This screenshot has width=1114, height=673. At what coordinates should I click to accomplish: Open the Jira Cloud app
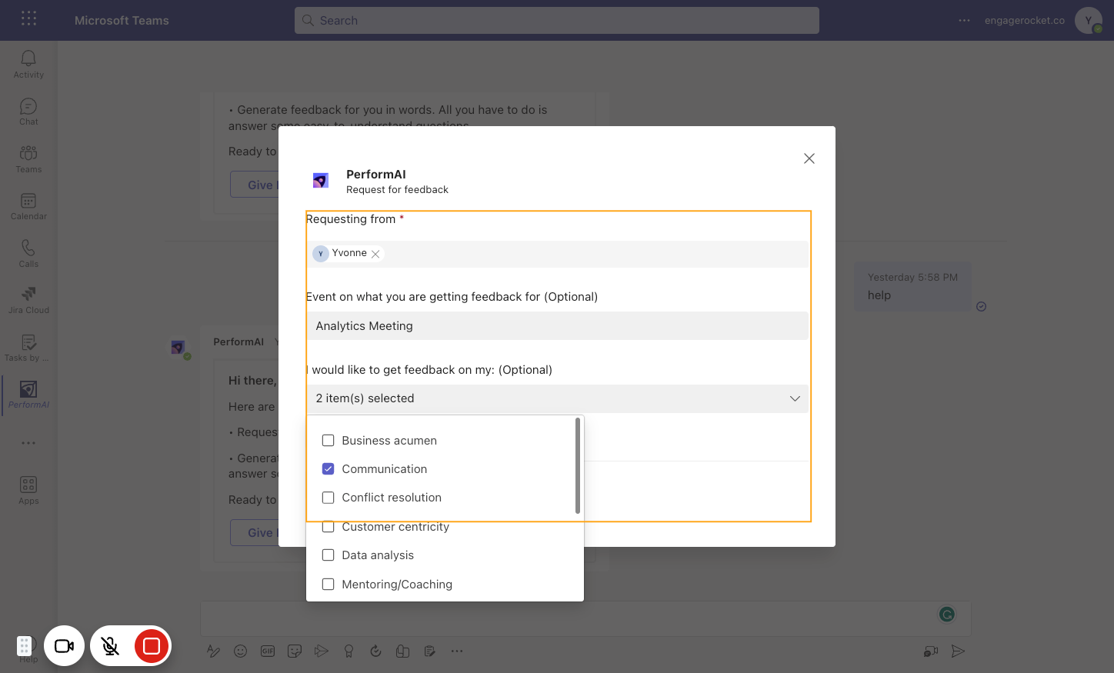click(28, 301)
